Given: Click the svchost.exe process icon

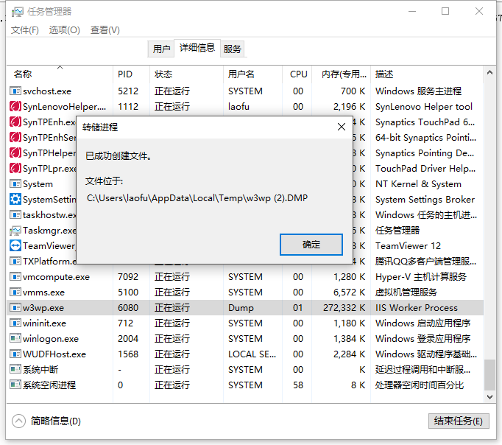Looking at the screenshot, I should [x=15, y=91].
